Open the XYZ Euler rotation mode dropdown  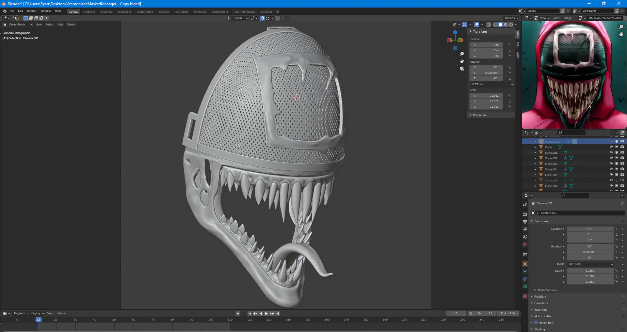tap(591, 264)
